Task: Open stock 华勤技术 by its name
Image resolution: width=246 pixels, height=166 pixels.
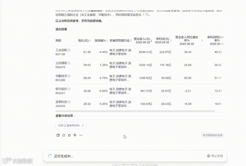Action: point(61,76)
